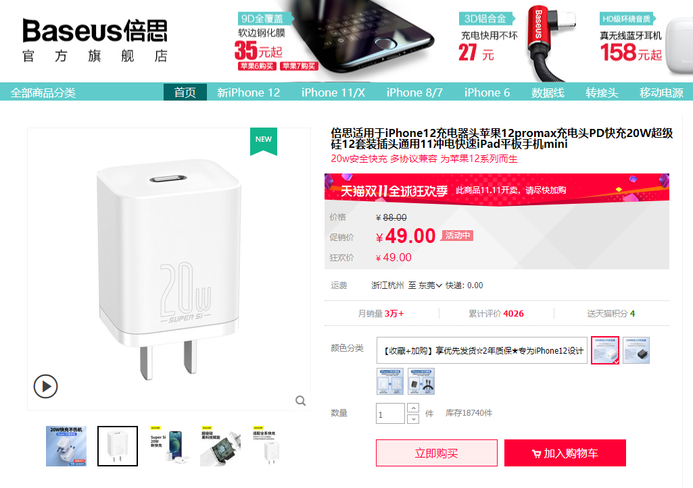
Task: Click the quantity input field
Action: click(x=390, y=414)
